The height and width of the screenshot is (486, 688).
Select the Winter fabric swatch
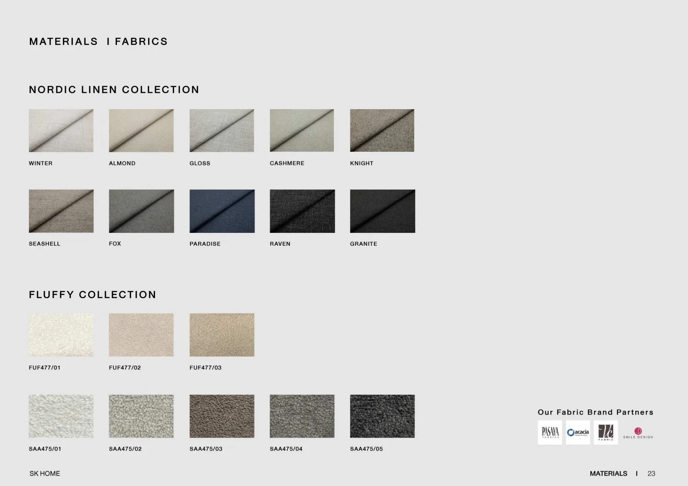61,131
